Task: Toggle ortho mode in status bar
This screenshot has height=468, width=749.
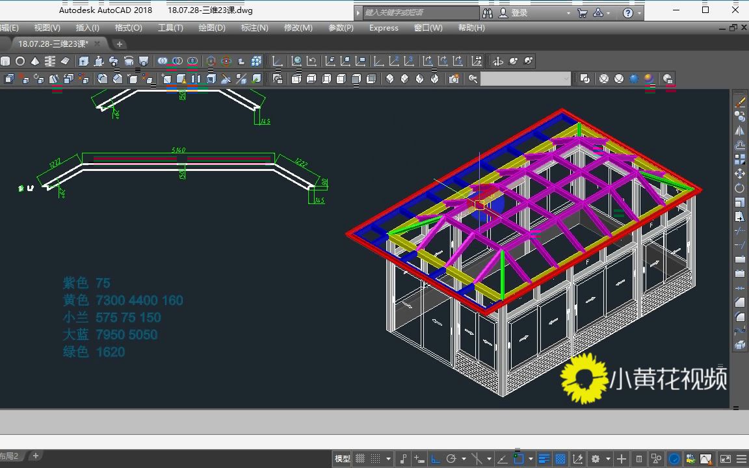Action: coord(435,458)
